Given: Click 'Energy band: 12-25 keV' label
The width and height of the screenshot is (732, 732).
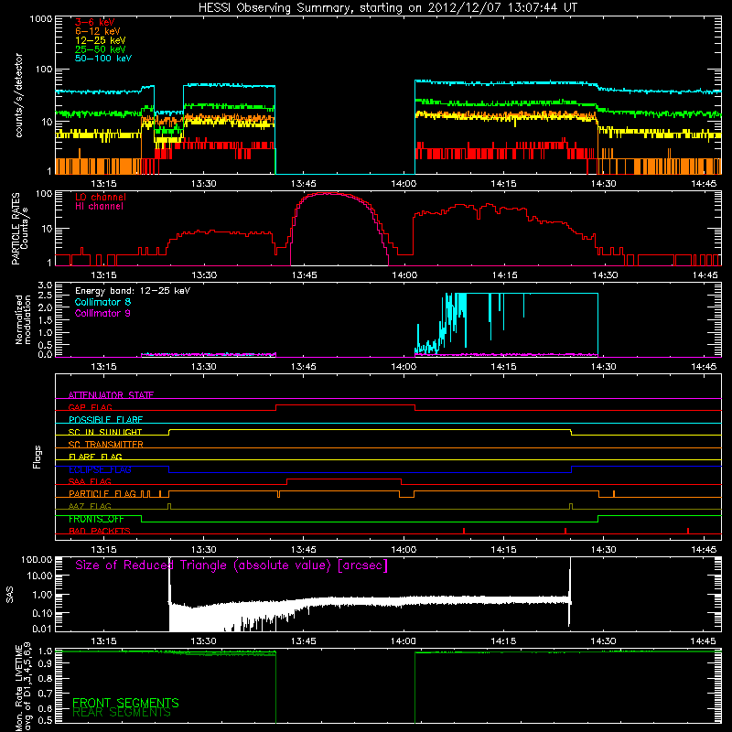Looking at the screenshot, I should (x=133, y=291).
